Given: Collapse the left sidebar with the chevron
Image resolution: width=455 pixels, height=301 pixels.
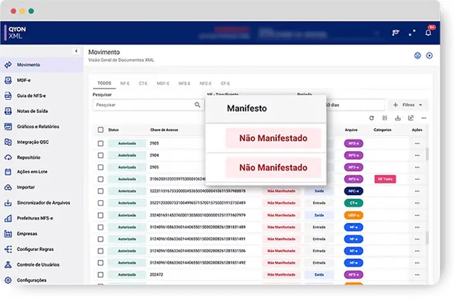Looking at the screenshot, I should click(x=76, y=50).
